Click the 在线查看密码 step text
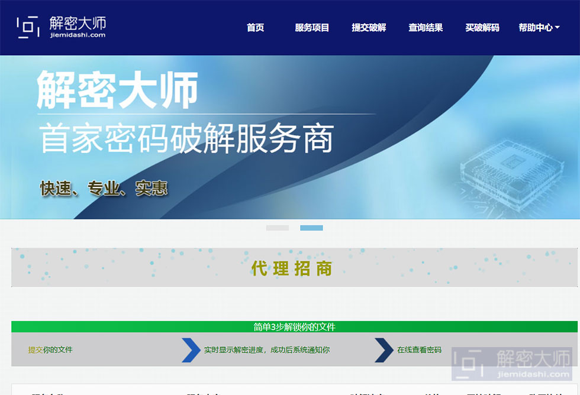This screenshot has width=580, height=395. pos(419,350)
